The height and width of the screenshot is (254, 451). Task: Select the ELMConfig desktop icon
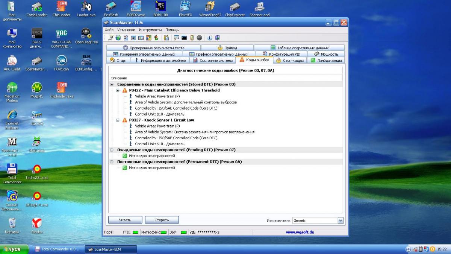pyautogui.click(x=86, y=63)
